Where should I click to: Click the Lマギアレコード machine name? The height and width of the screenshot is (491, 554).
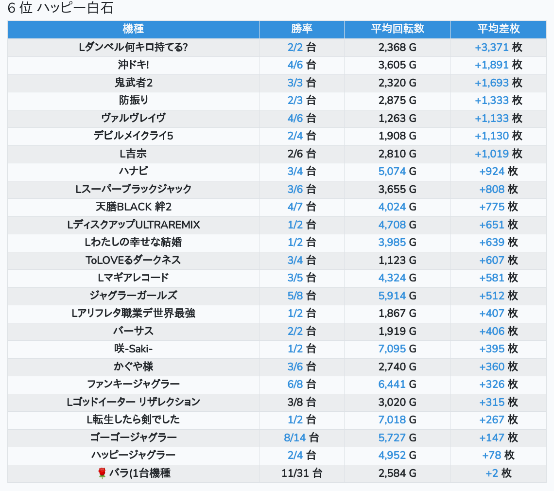[x=133, y=278]
